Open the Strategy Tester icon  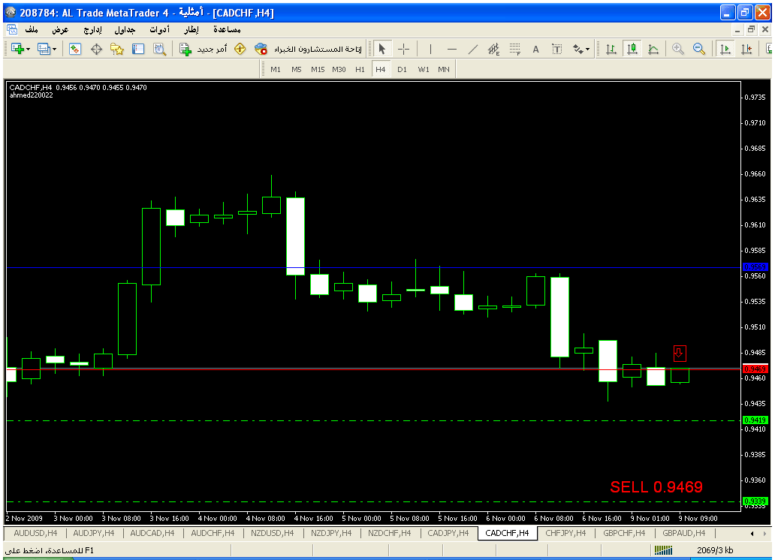[159, 49]
